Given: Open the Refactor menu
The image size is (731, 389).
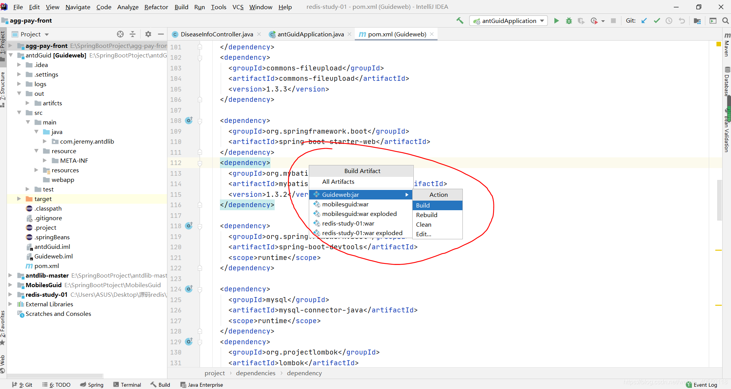Looking at the screenshot, I should coord(156,7).
